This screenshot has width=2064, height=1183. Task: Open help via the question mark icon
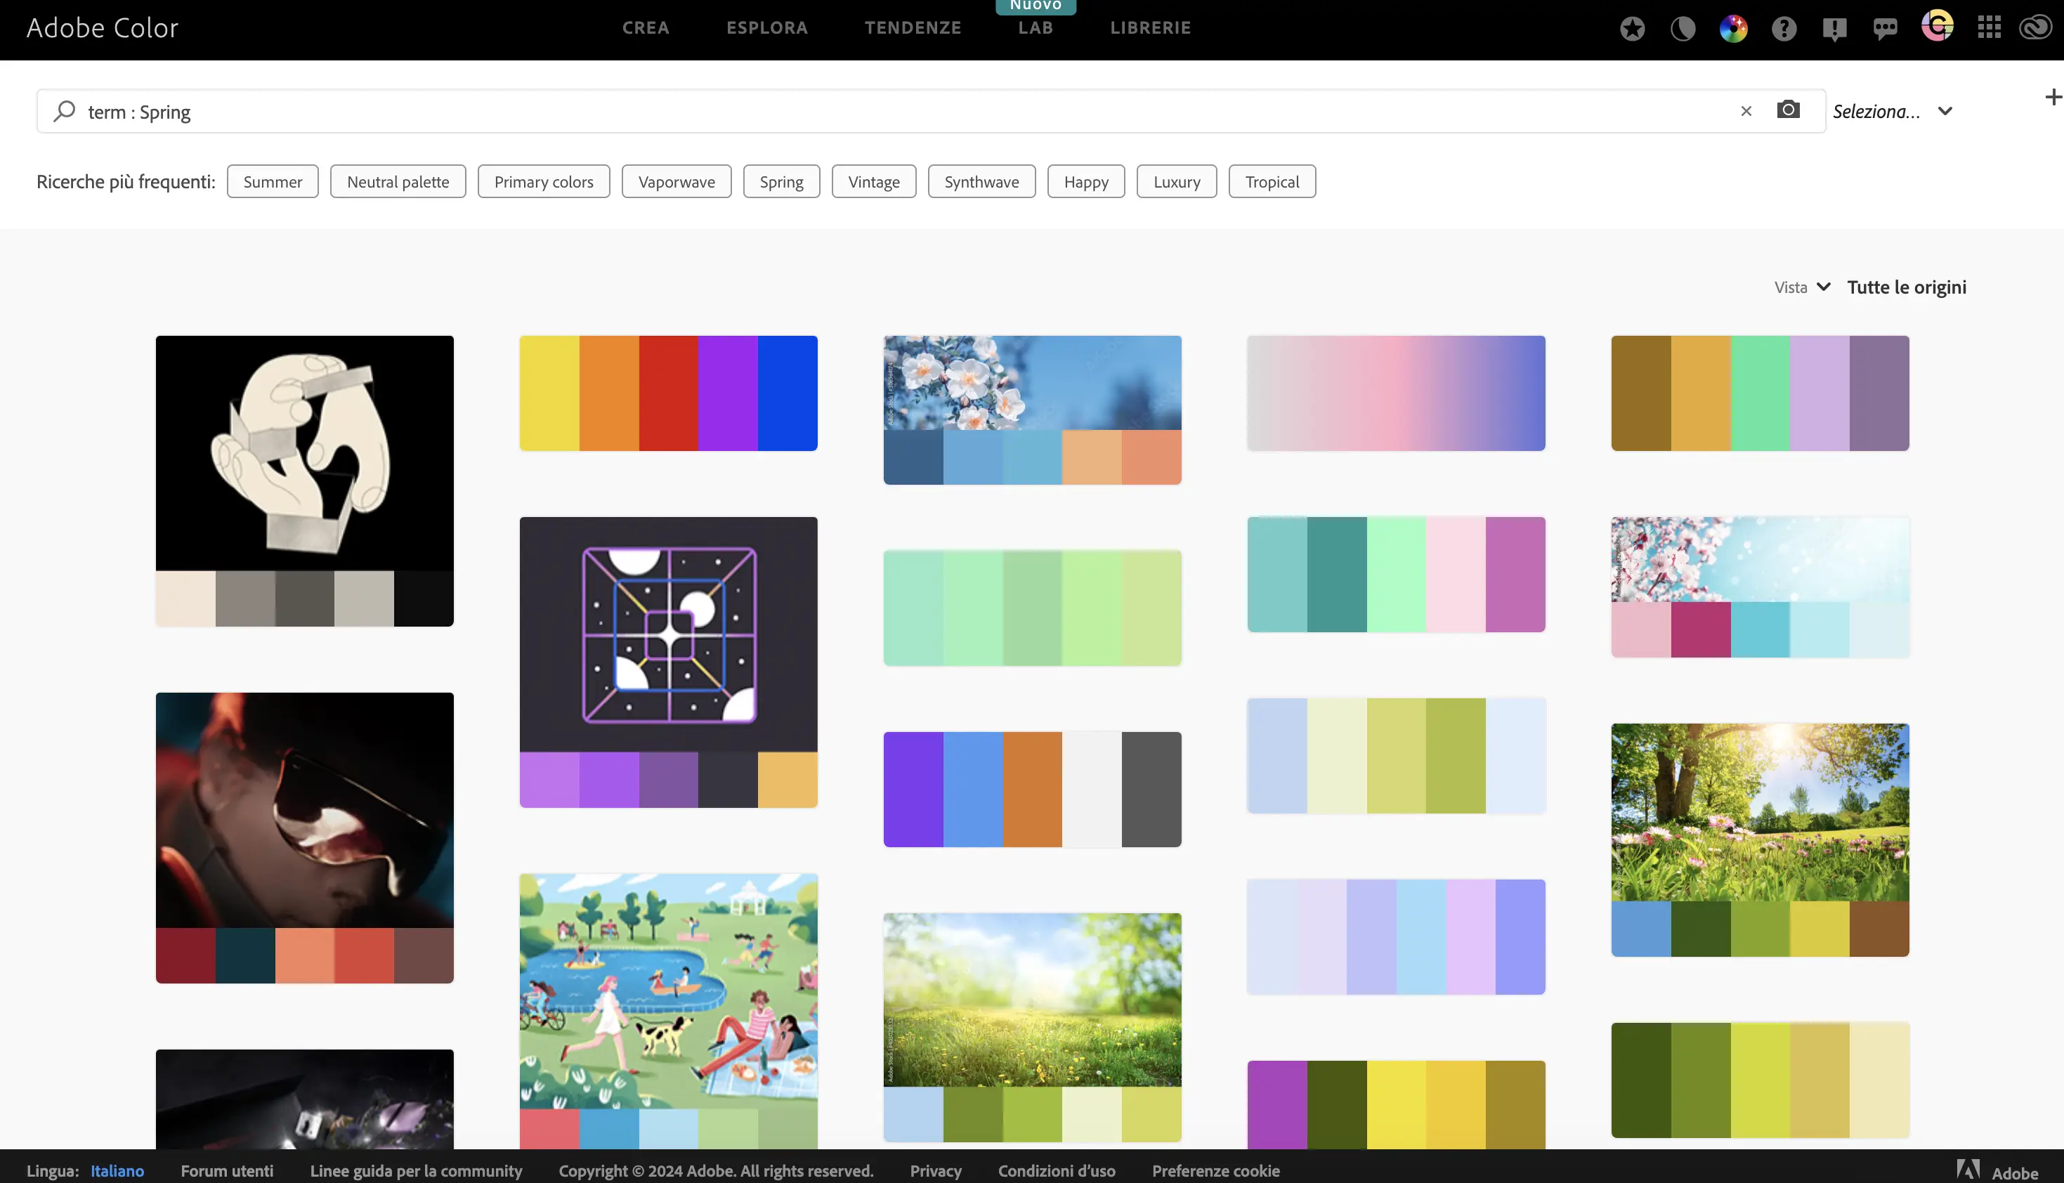(1784, 30)
